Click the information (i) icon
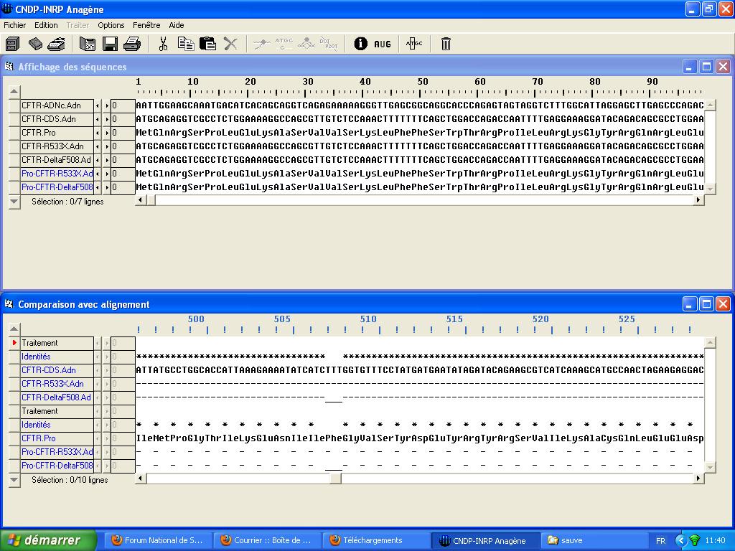The image size is (735, 551). tap(360, 44)
